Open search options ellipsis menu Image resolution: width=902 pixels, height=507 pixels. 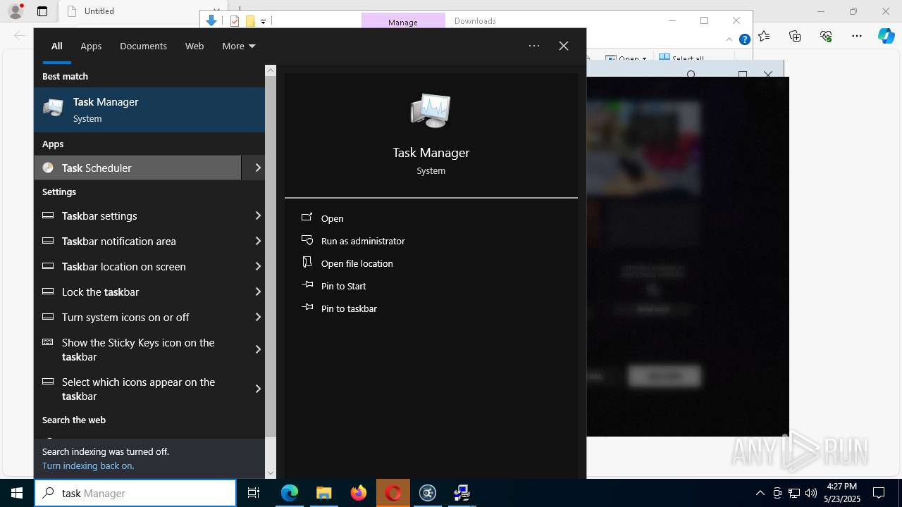point(534,46)
